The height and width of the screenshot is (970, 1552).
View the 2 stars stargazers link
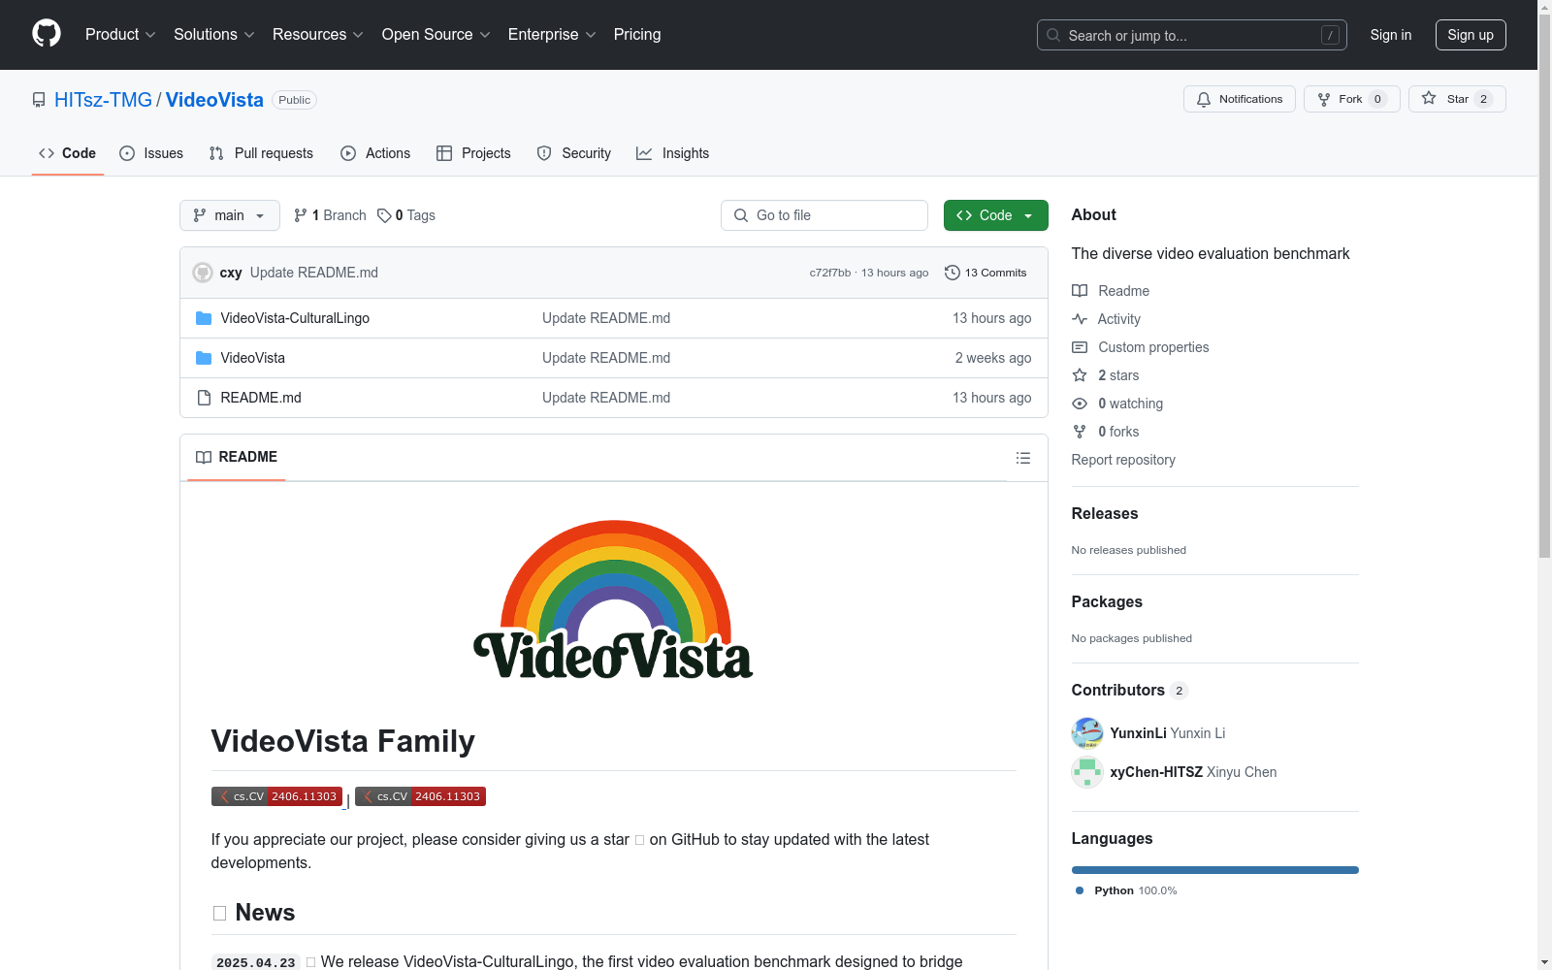1106,375
